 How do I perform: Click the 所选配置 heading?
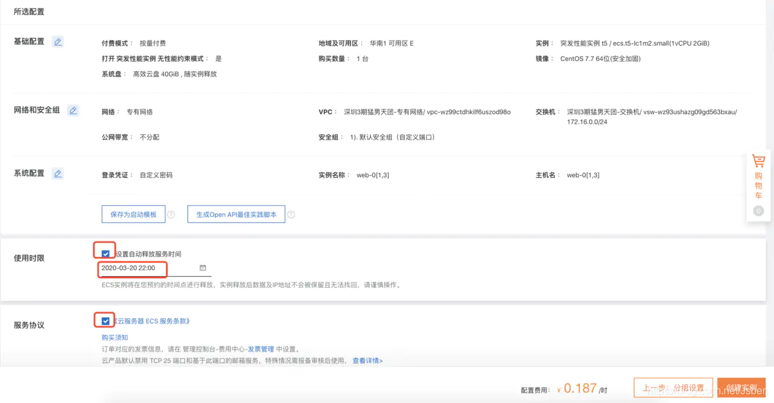pyautogui.click(x=29, y=12)
